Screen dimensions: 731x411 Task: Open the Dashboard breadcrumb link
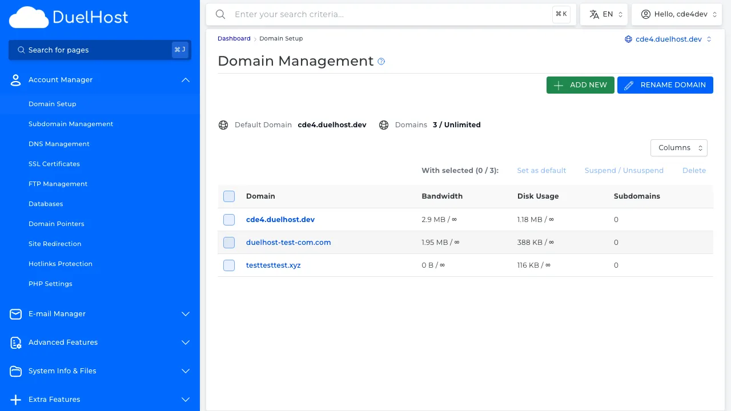[234, 38]
